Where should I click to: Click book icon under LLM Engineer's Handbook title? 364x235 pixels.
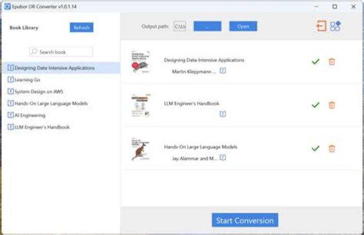click(x=223, y=114)
